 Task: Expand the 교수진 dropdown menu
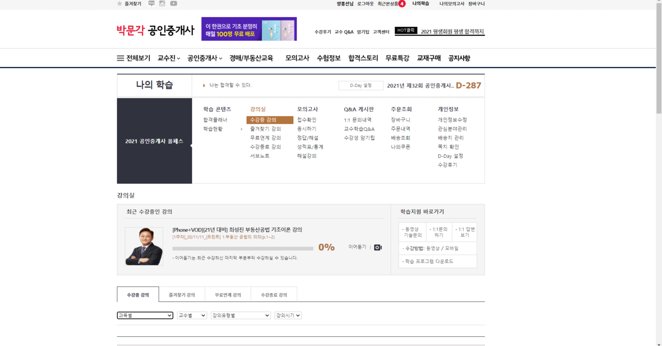pos(169,58)
